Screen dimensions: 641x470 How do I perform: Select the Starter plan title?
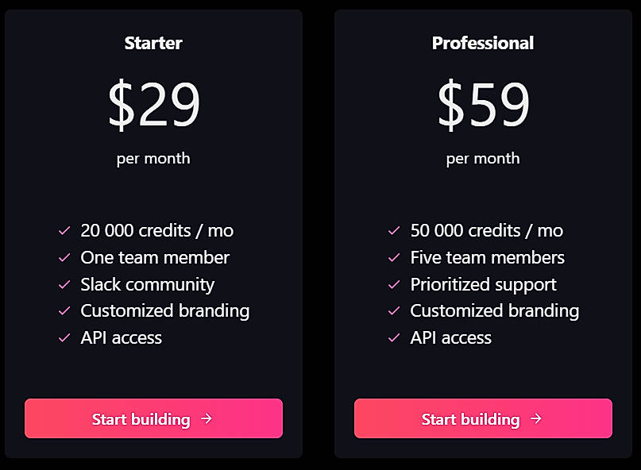[x=153, y=44]
